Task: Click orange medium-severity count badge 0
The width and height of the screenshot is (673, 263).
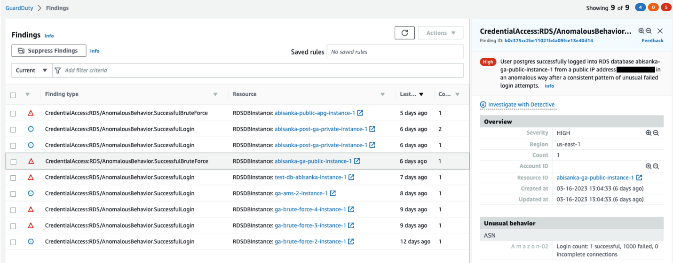Action: [x=653, y=8]
